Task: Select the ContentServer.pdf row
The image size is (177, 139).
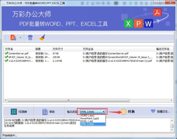Action: point(89,54)
